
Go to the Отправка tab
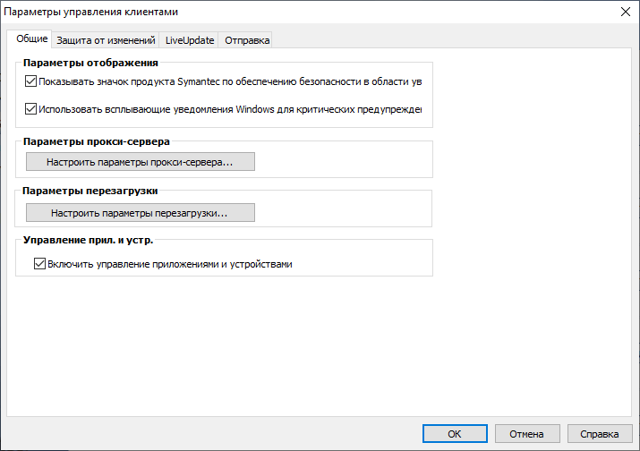tap(245, 40)
